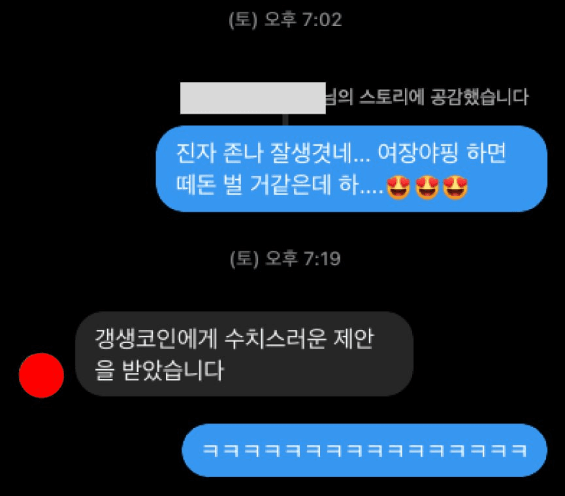Click the word 갱생코인에게 in gray bubble
The image size is (565, 496).
156,339
